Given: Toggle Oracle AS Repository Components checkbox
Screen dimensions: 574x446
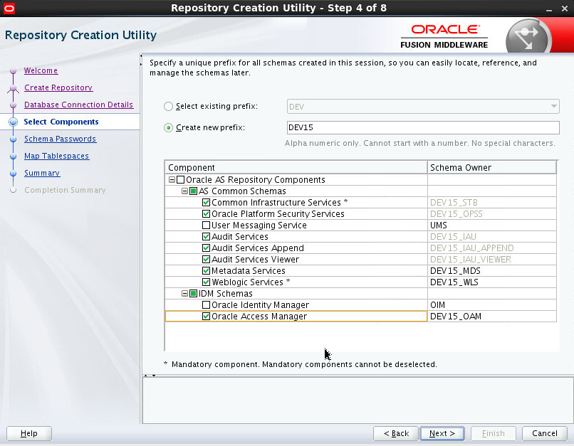Looking at the screenshot, I should pos(180,179).
